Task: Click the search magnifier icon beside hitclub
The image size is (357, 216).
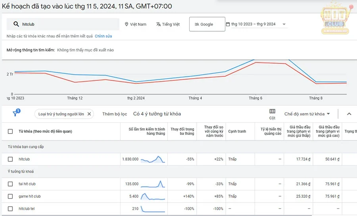Action: (x=16, y=24)
